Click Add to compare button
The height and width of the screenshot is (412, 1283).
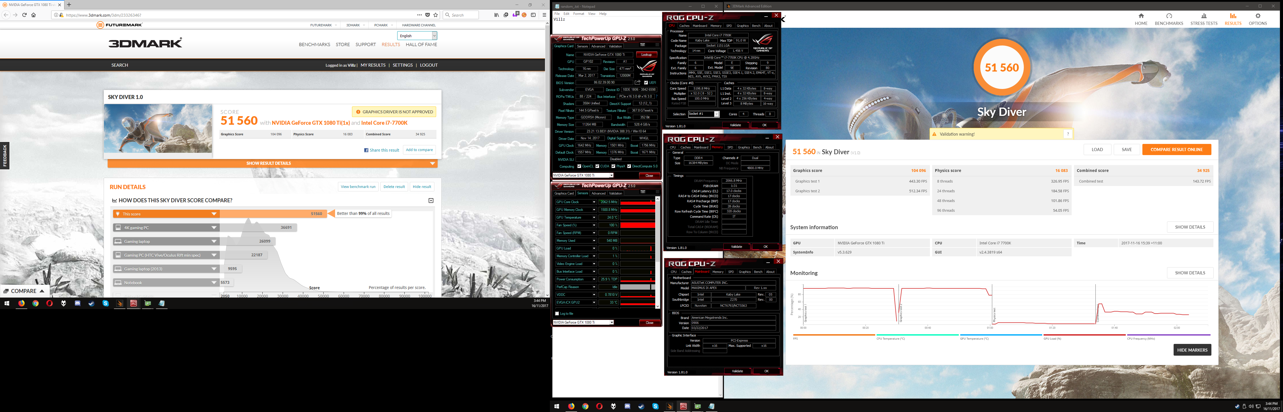click(x=419, y=150)
